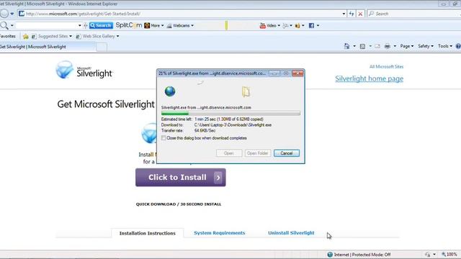Open the Web Slice Gallery dropdown
Viewport: 461px width, 259px height.
tap(117, 37)
